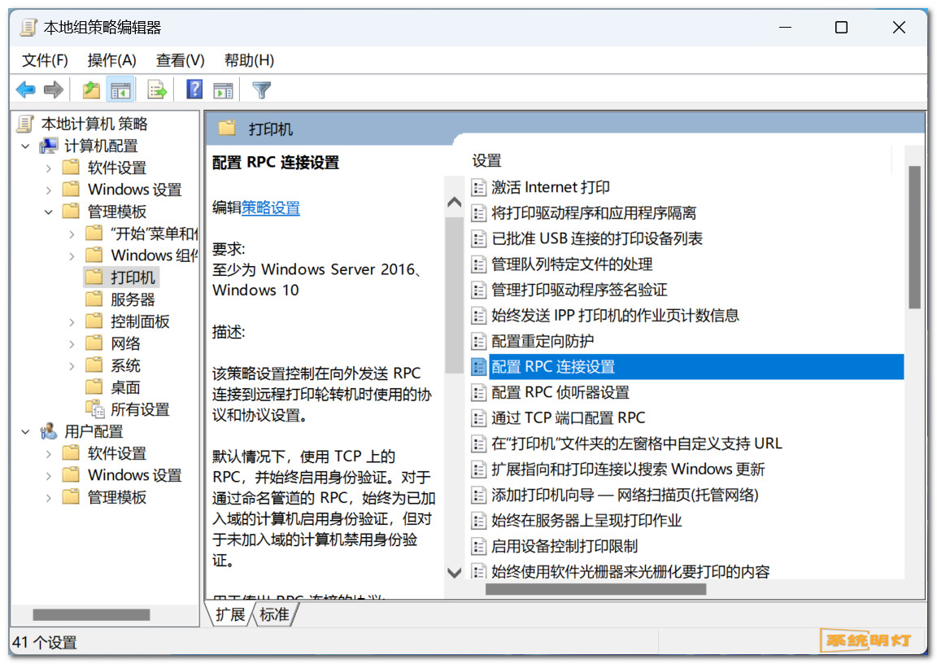This screenshot has width=937, height=664.
Task: Click the 服务器 tree folder icon
Action: [x=94, y=299]
